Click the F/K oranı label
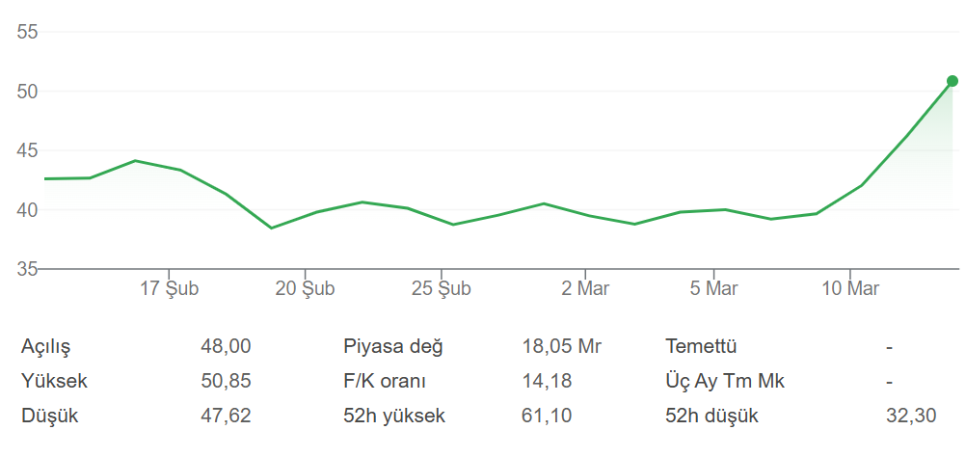The image size is (966, 457). pos(385,382)
